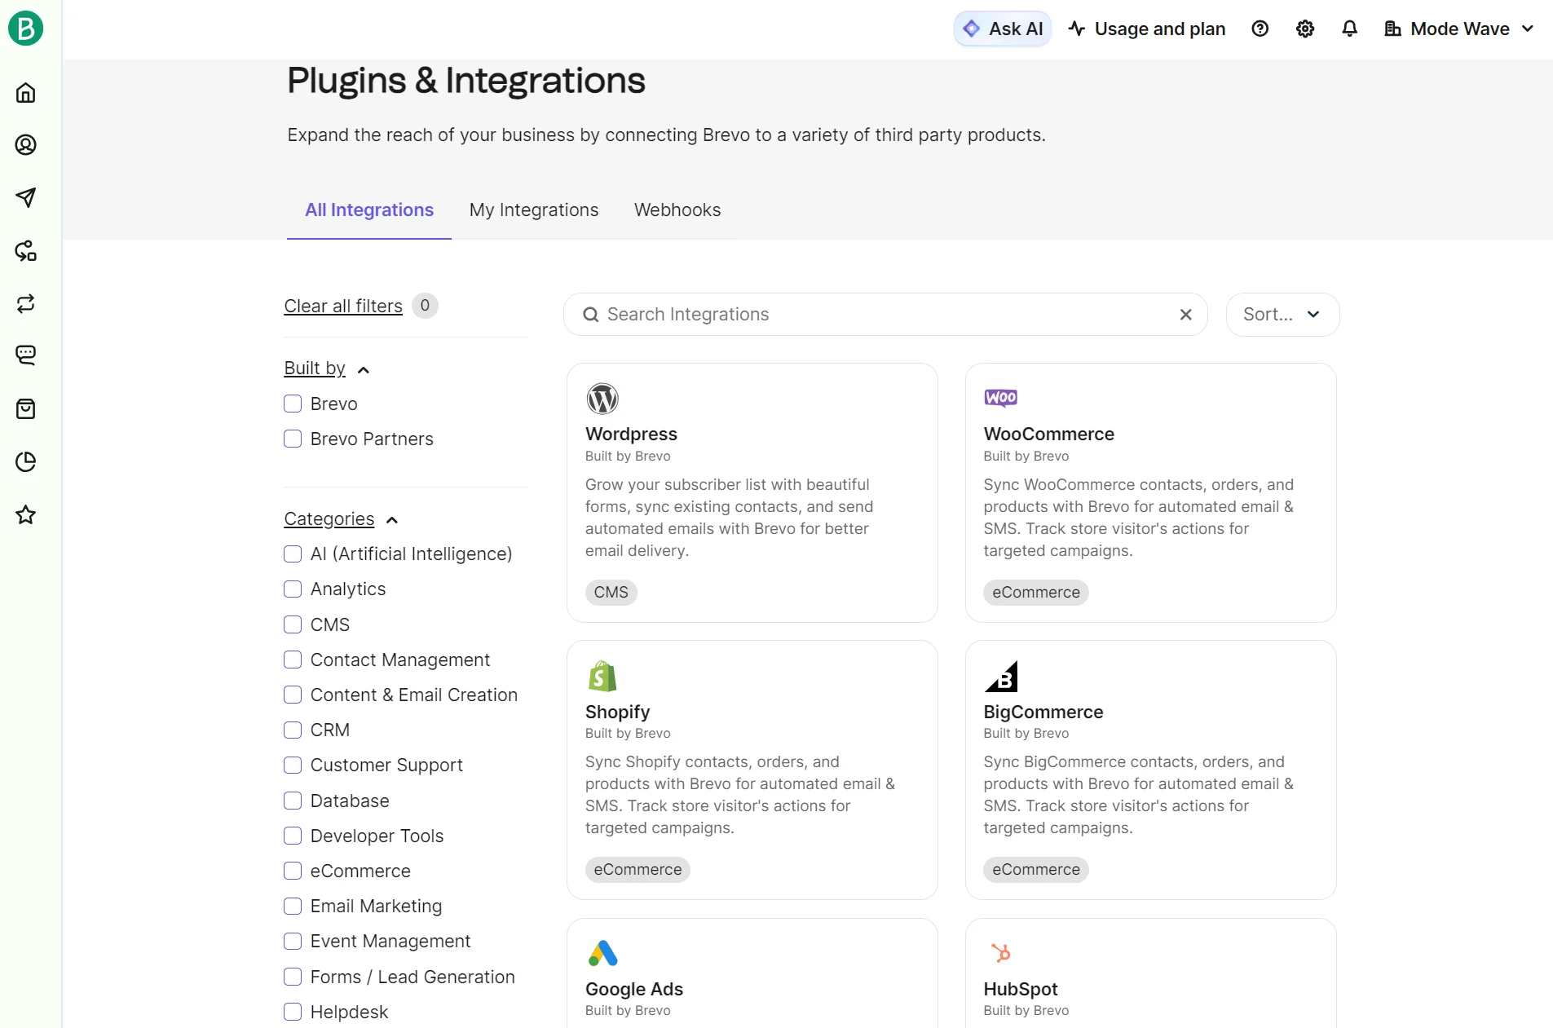1553x1028 pixels.
Task: Switch to the My Integrations tab
Action: click(534, 210)
